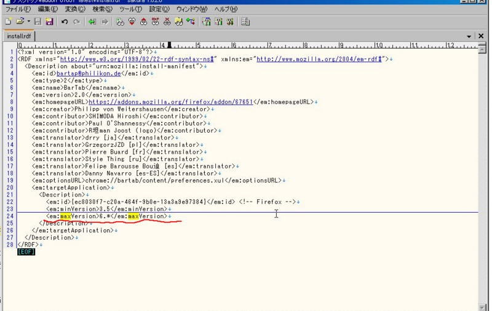Open the ファイル(F) menu
This screenshot has height=311, width=492.
pyautogui.click(x=18, y=9)
